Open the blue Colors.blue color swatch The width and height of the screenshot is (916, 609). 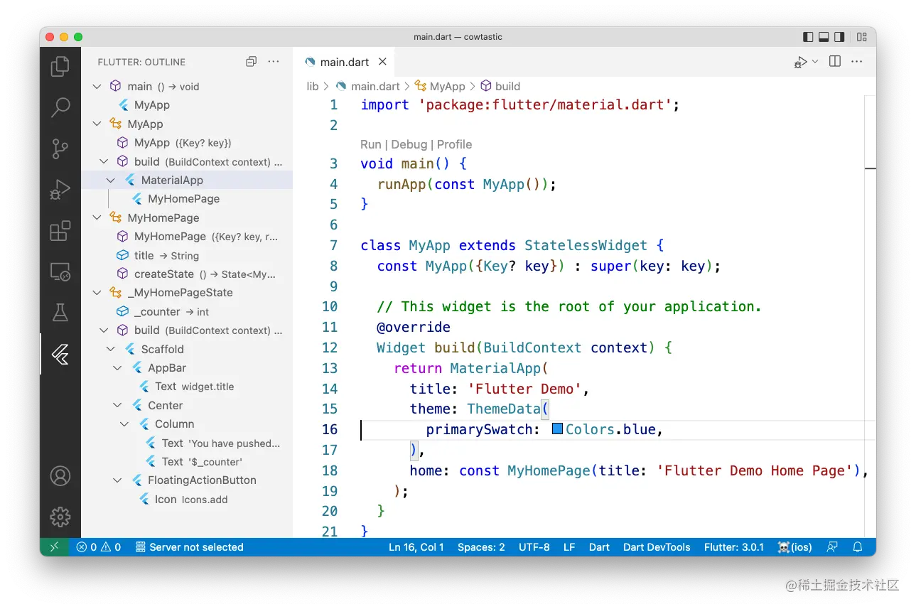pos(557,429)
